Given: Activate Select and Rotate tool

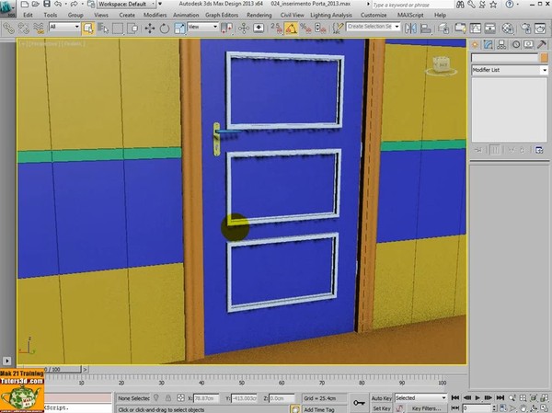Looking at the screenshot, I should (165, 29).
